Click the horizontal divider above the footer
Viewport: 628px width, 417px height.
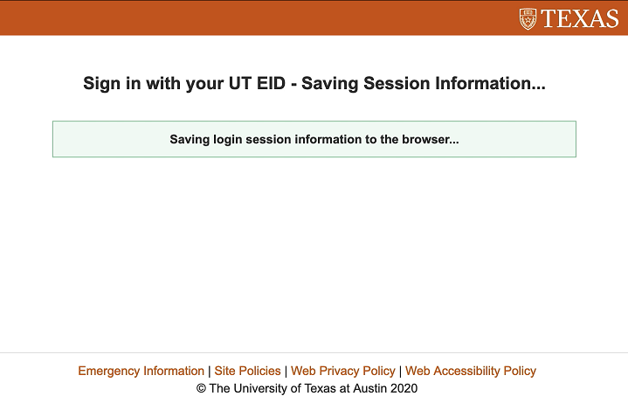coord(314,352)
